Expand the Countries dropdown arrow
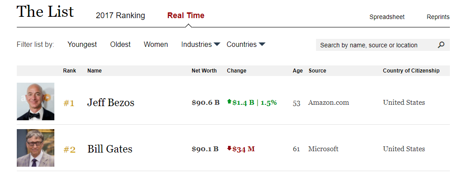Image resolution: width=468 pixels, height=172 pixels. pyautogui.click(x=262, y=45)
